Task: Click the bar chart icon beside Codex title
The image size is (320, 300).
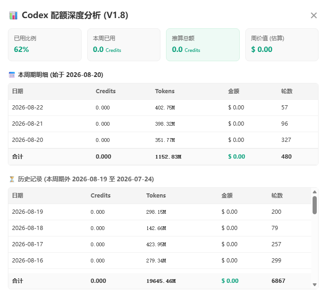Action: 13,15
